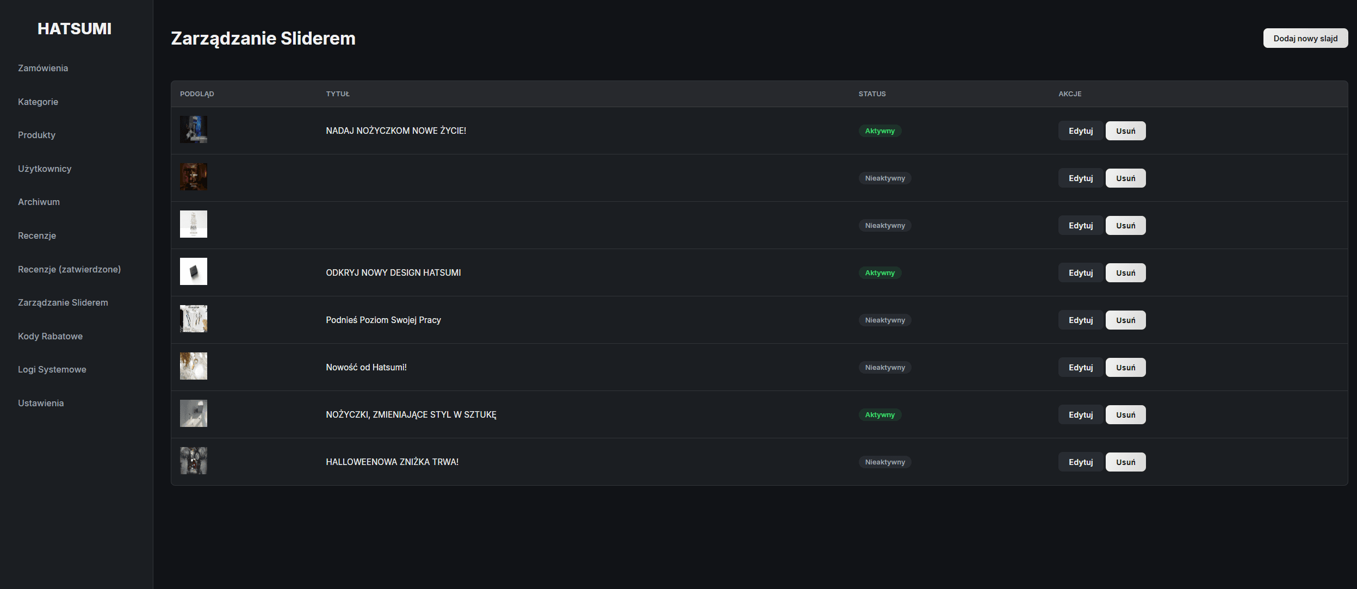Click Aktywny badge of ODKRYJ NOWY DESIGN HATSUMI
This screenshot has width=1357, height=589.
(879, 272)
